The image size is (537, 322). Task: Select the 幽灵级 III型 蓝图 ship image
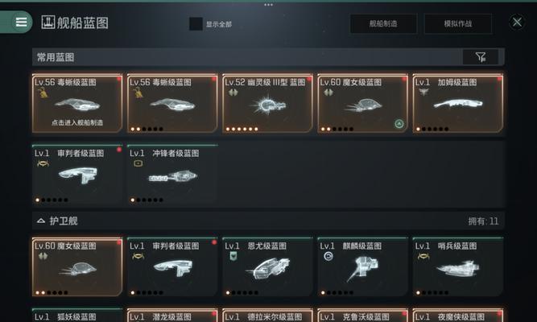pyautogui.click(x=268, y=105)
